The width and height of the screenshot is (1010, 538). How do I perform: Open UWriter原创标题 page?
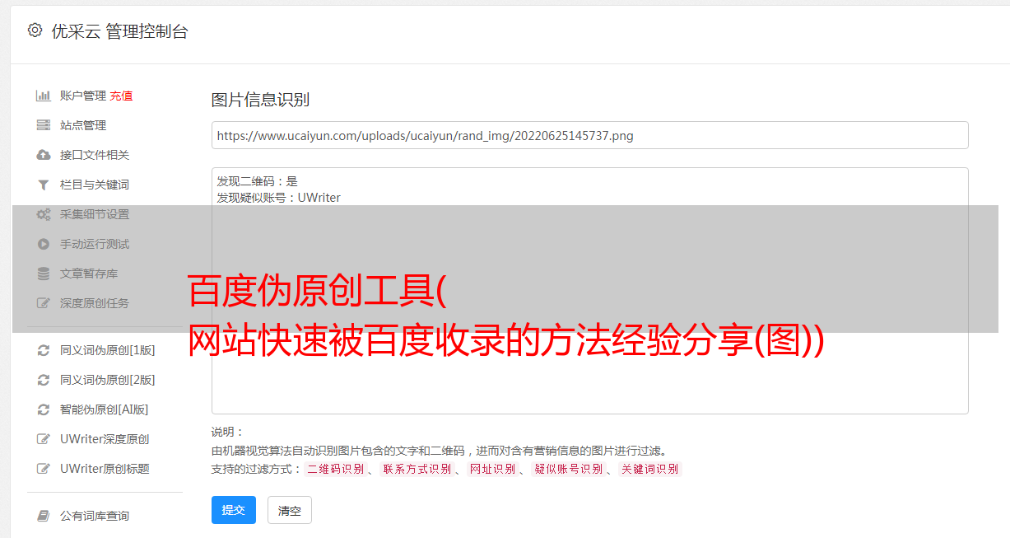(105, 469)
